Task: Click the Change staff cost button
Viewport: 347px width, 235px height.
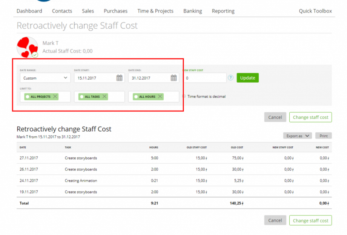Action: pyautogui.click(x=310, y=117)
